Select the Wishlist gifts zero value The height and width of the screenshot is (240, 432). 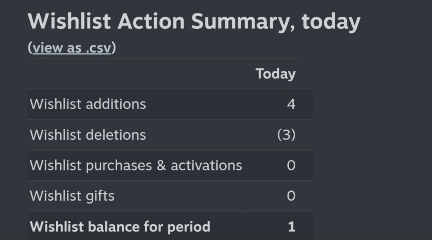coord(291,196)
